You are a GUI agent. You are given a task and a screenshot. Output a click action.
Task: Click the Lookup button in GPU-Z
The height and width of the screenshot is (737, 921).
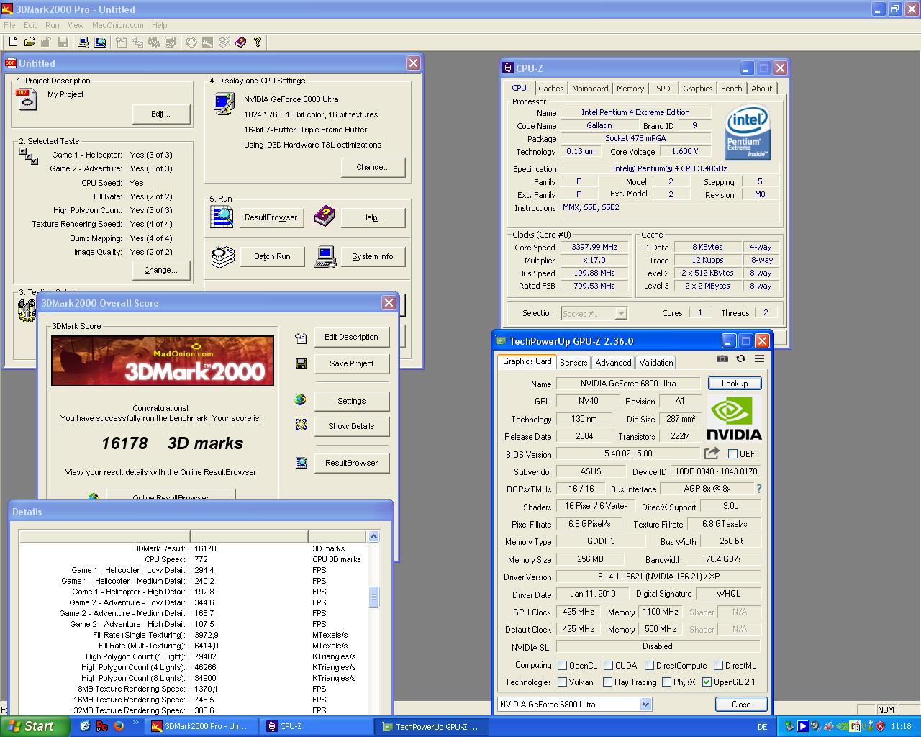point(735,384)
